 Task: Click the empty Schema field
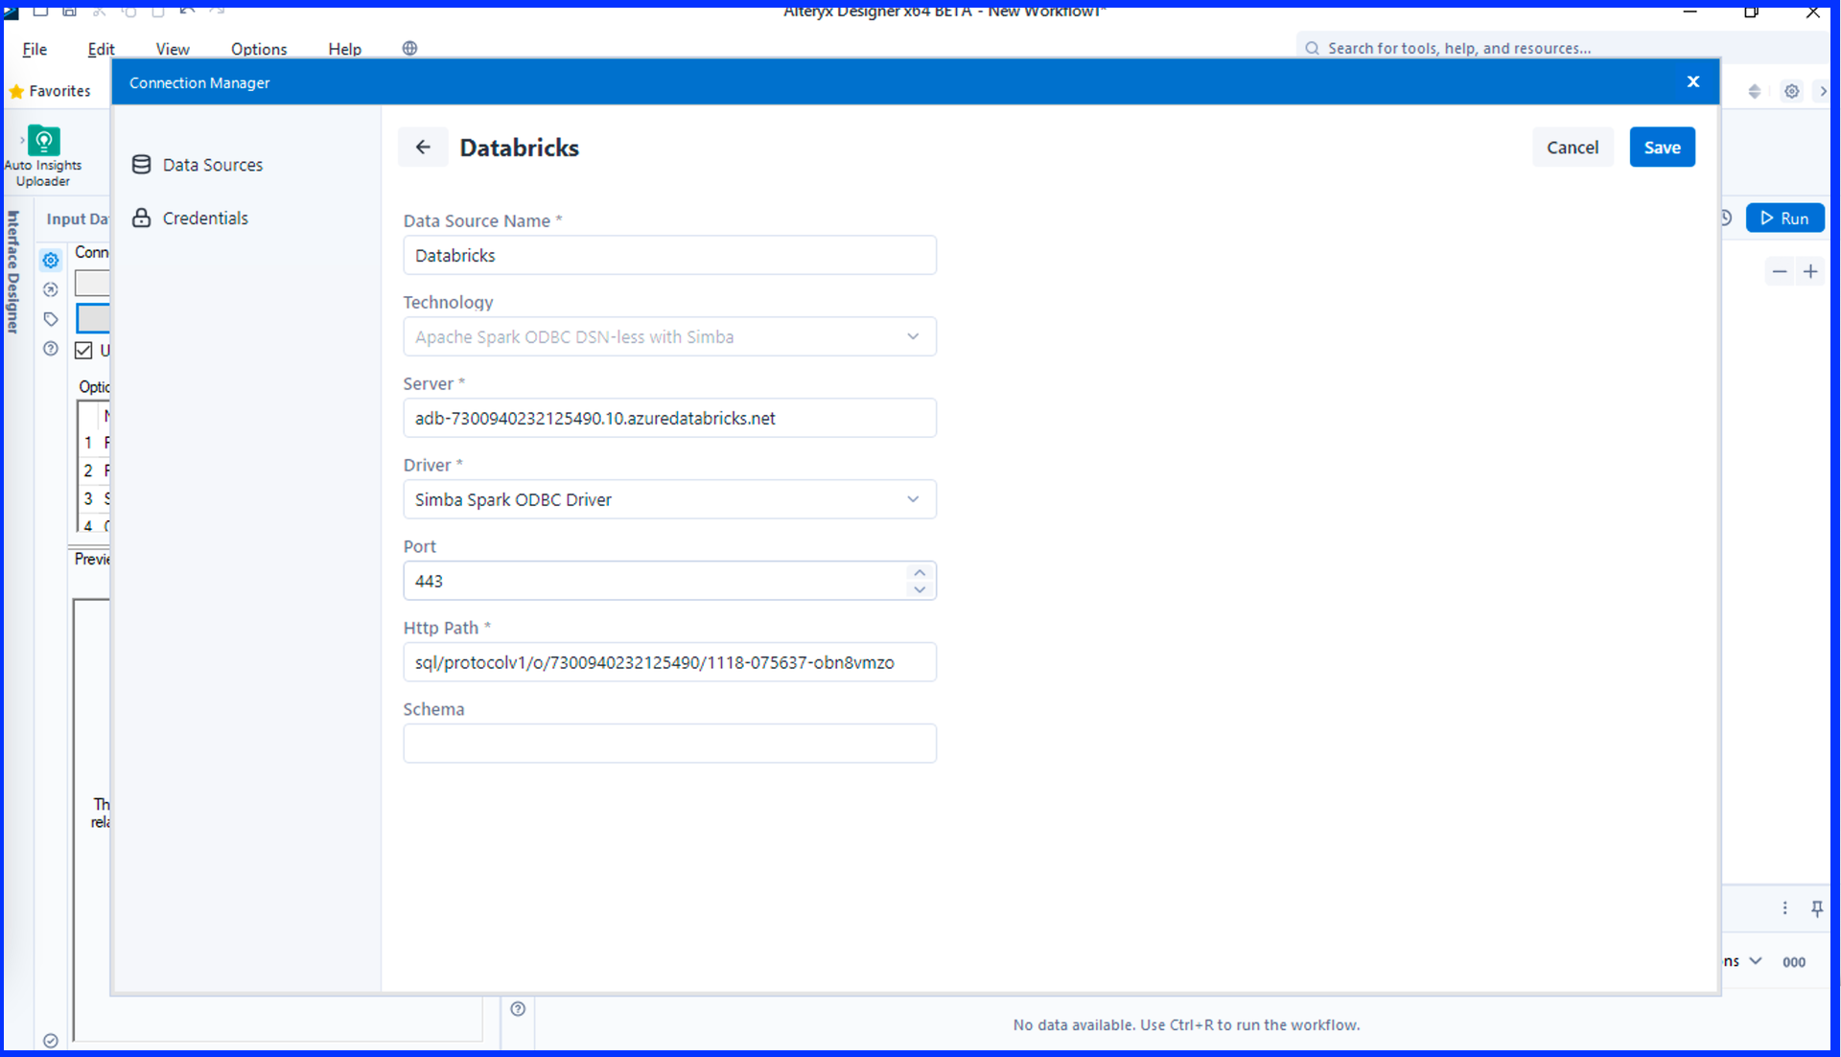pos(669,744)
